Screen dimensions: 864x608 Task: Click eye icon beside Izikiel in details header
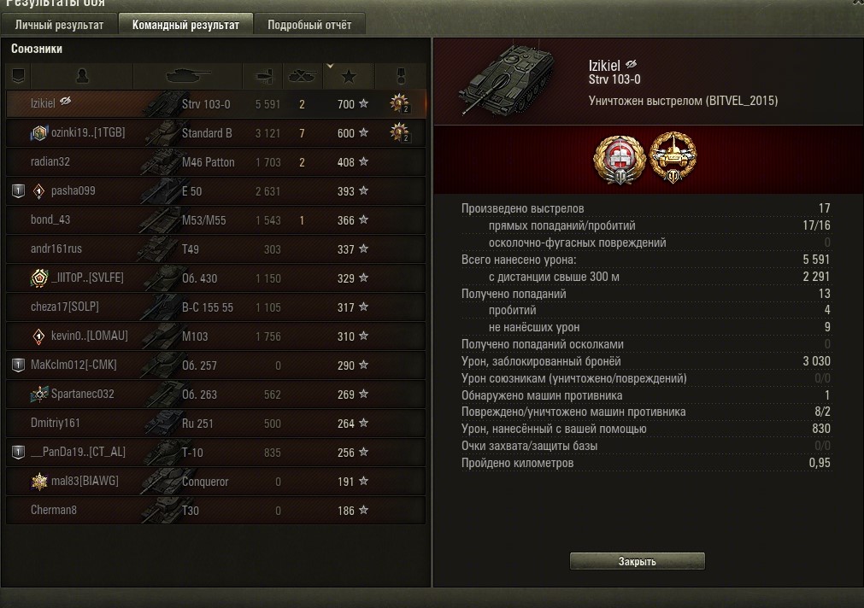[x=631, y=64]
